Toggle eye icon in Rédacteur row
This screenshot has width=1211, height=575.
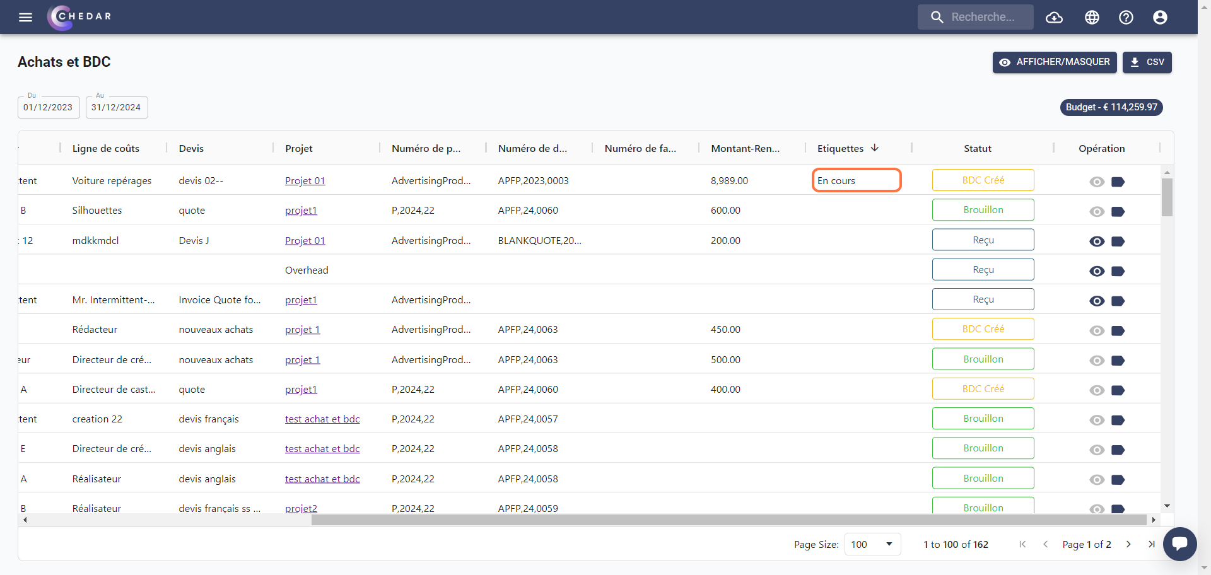click(x=1097, y=330)
